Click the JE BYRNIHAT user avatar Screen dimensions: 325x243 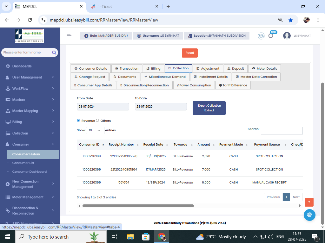[287, 36]
